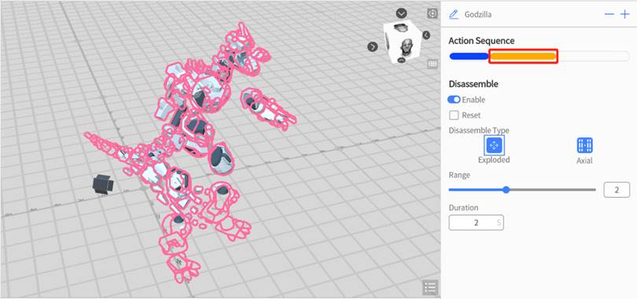Click the Godzilla name text

pyautogui.click(x=478, y=15)
